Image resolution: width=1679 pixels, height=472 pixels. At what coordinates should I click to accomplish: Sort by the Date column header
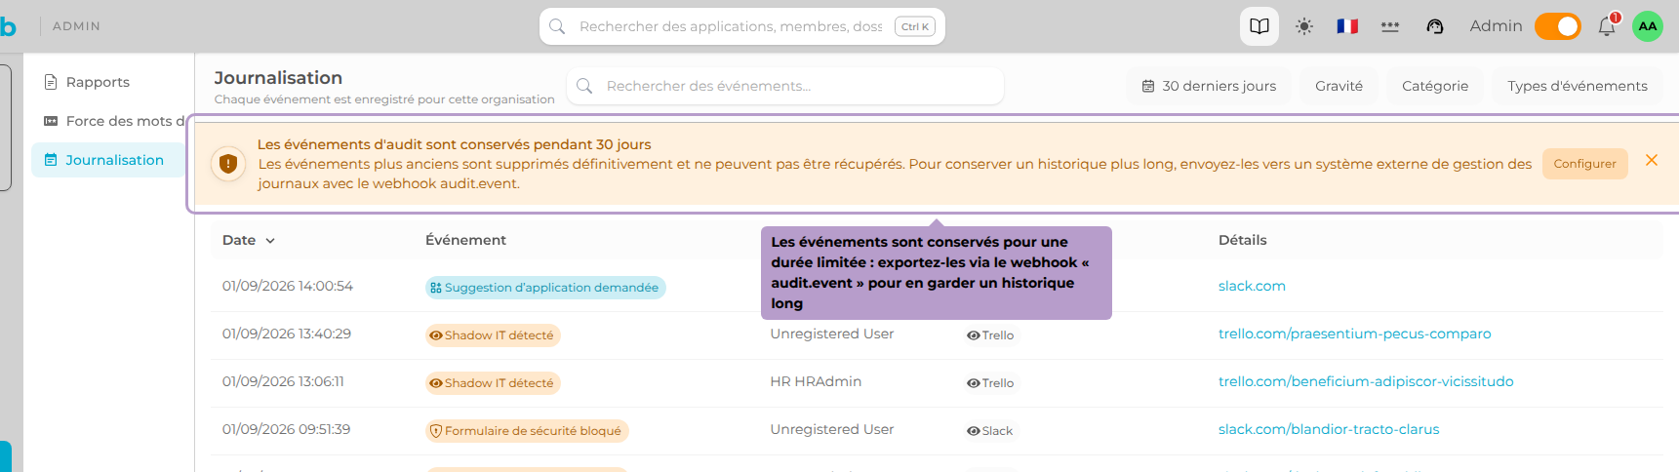tap(249, 240)
